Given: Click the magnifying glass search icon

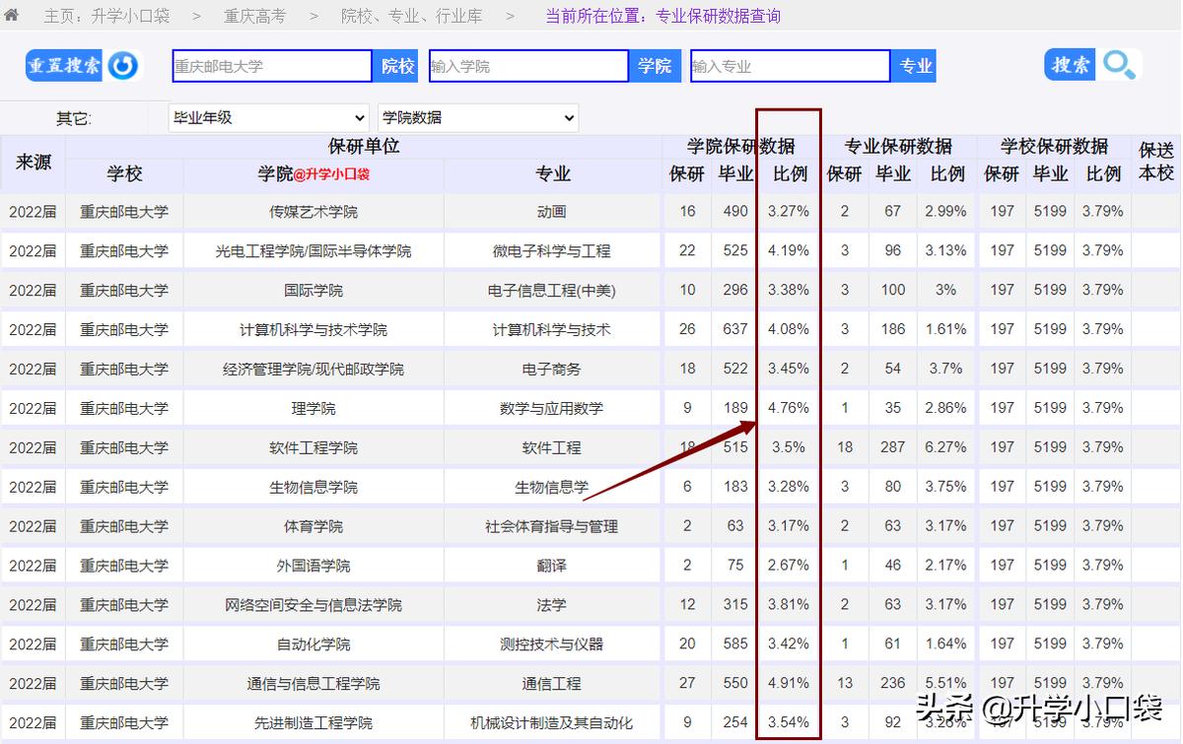Looking at the screenshot, I should (1120, 65).
